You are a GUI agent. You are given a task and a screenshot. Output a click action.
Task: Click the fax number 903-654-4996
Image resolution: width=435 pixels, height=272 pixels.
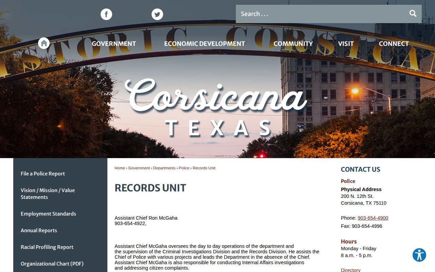pyautogui.click(x=367, y=226)
